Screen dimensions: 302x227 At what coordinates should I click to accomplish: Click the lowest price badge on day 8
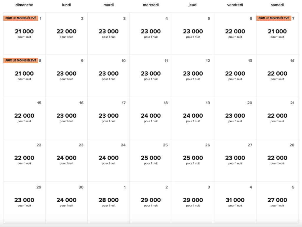(21, 60)
